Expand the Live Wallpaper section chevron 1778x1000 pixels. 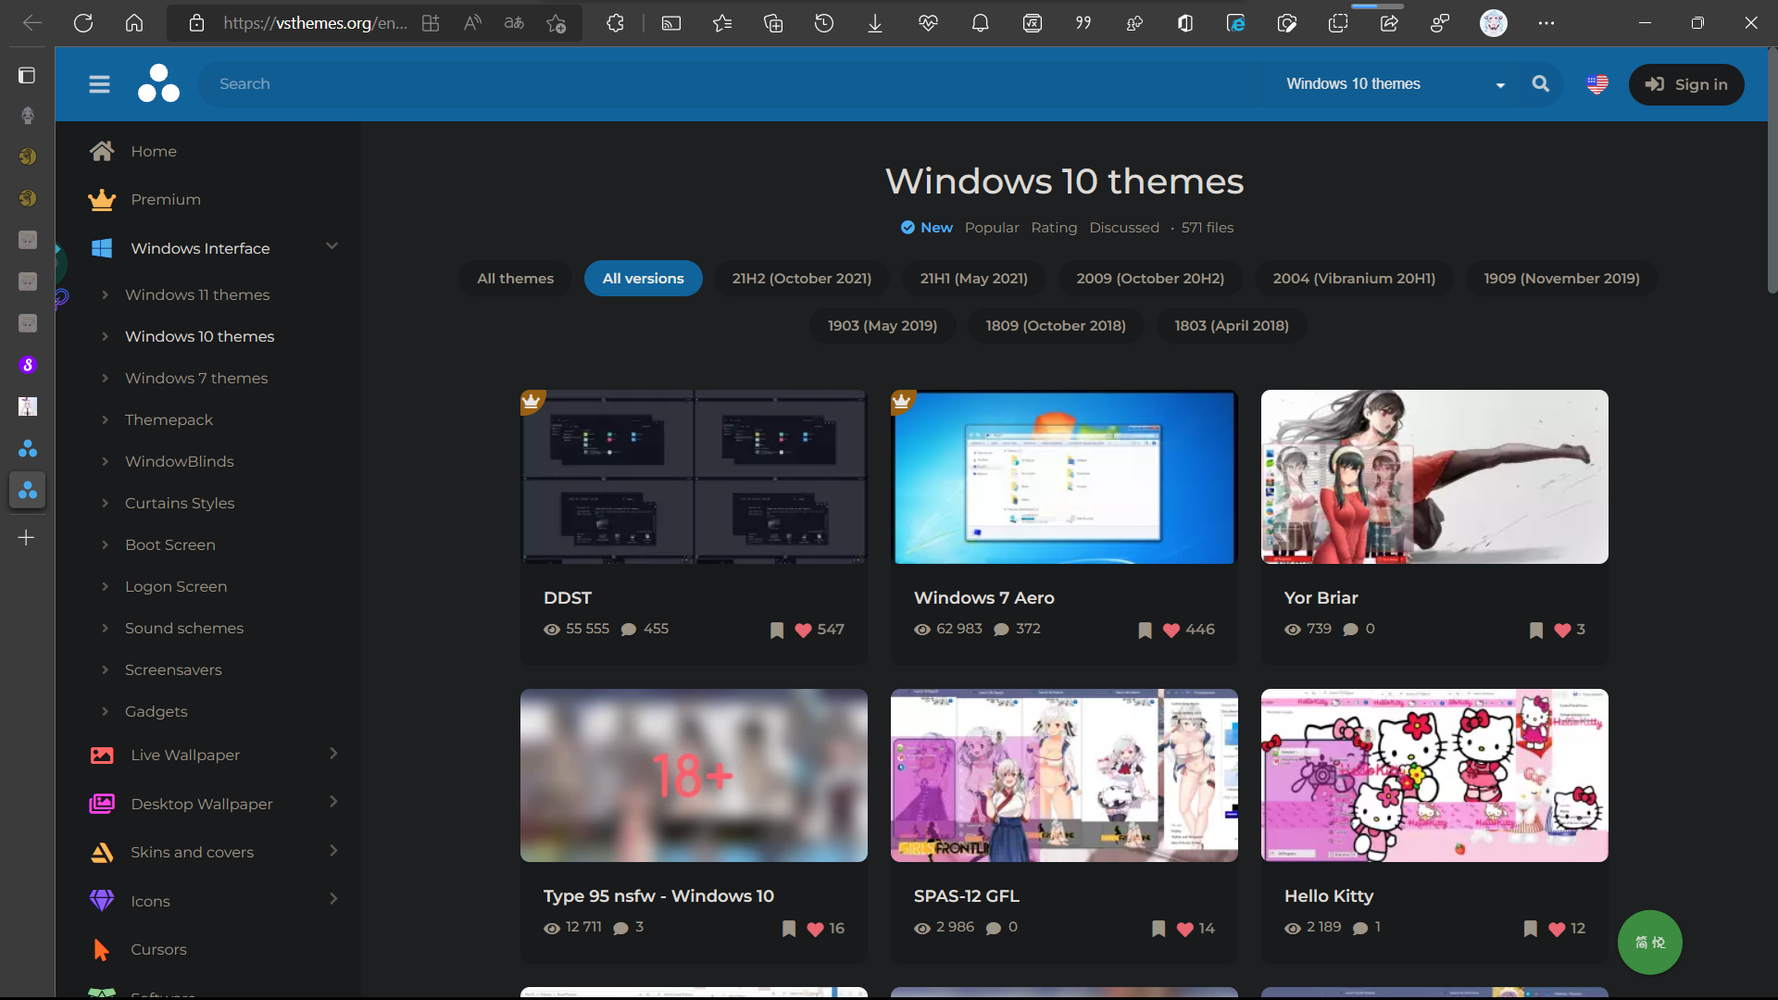(x=333, y=754)
